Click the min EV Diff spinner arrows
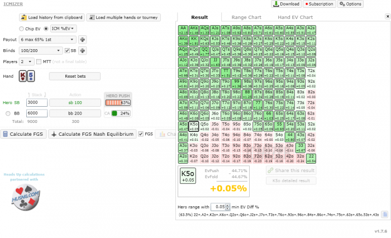This screenshot has width=391, height=238. click(x=227, y=207)
